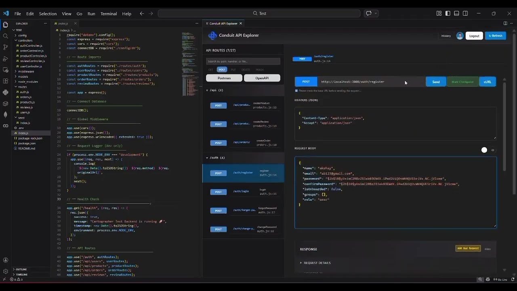Toggle the Secondary Side Bar
Screen dimensions: 517x291
point(465,13)
